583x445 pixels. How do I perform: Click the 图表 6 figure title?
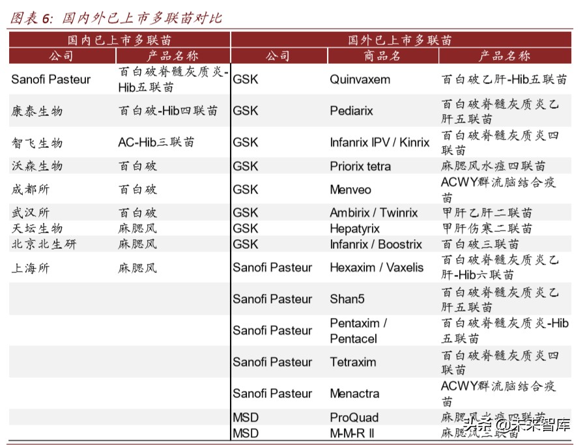tap(116, 18)
